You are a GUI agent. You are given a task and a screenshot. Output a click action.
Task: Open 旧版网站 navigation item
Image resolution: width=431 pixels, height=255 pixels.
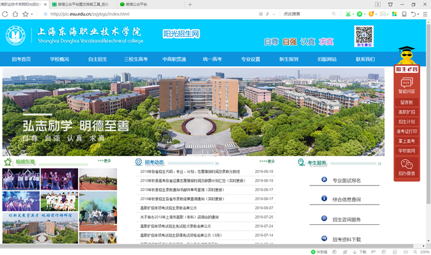pos(327,59)
